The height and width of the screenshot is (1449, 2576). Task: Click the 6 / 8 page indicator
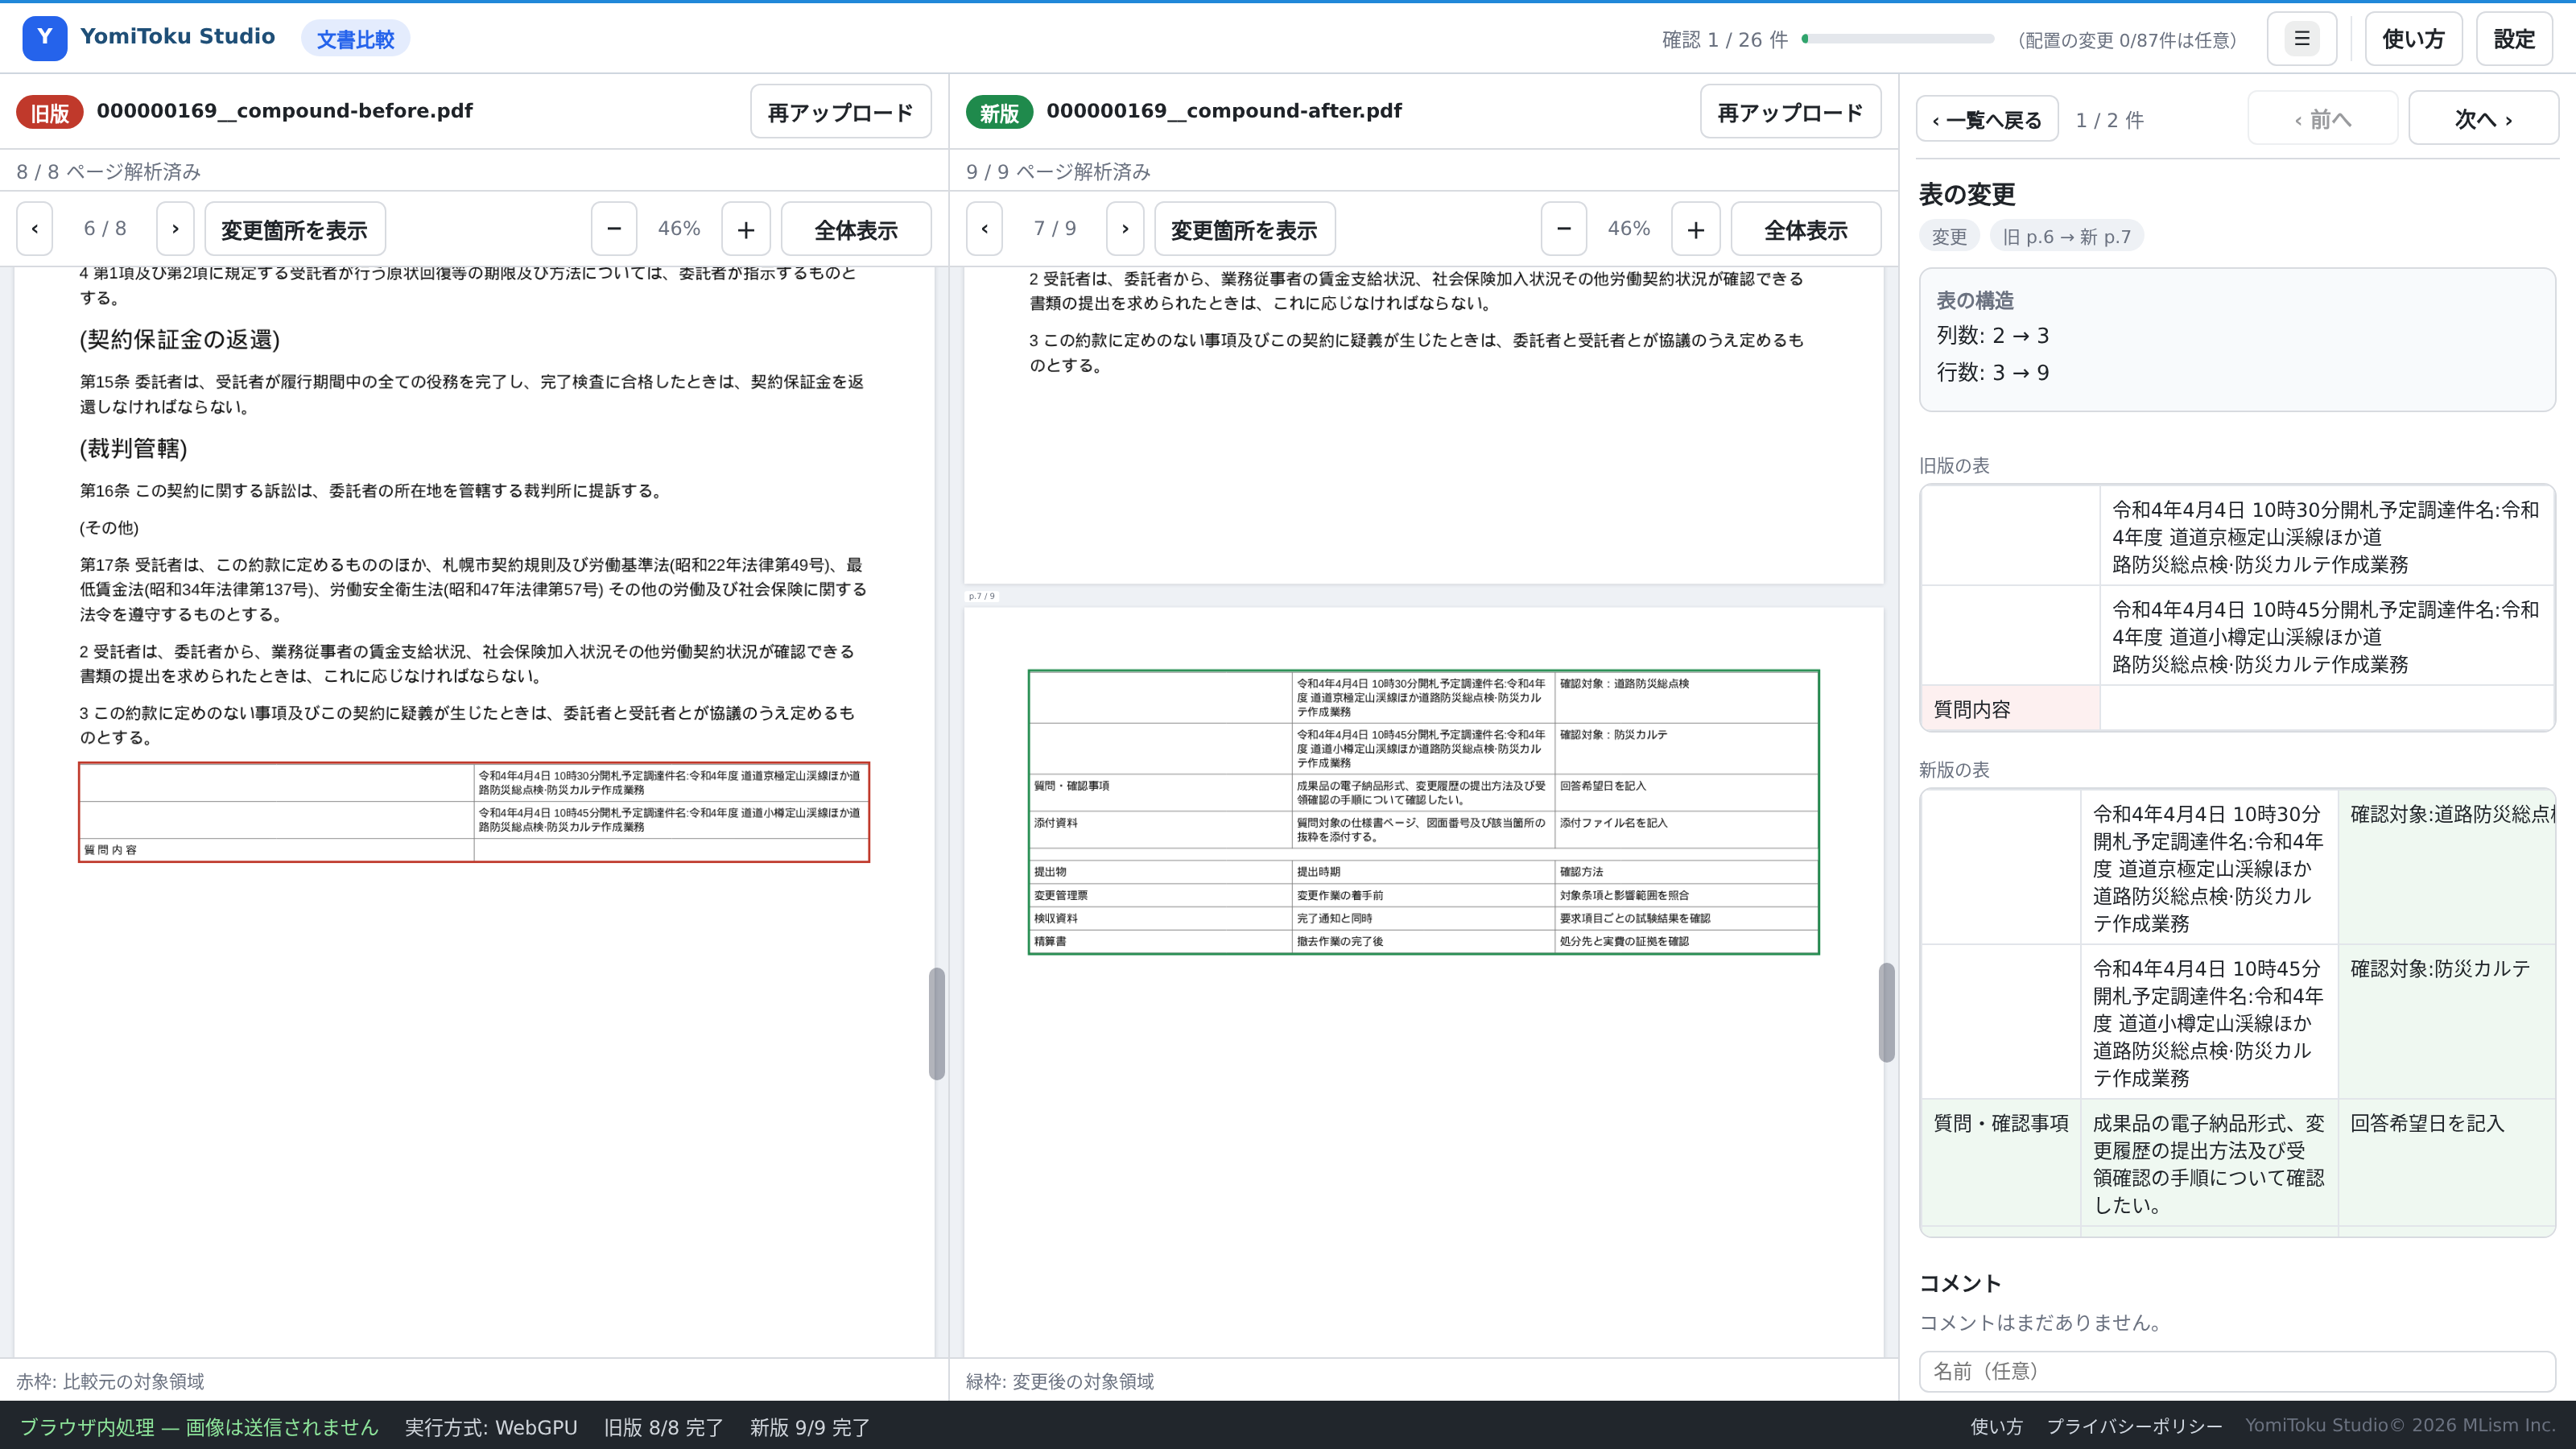105,229
